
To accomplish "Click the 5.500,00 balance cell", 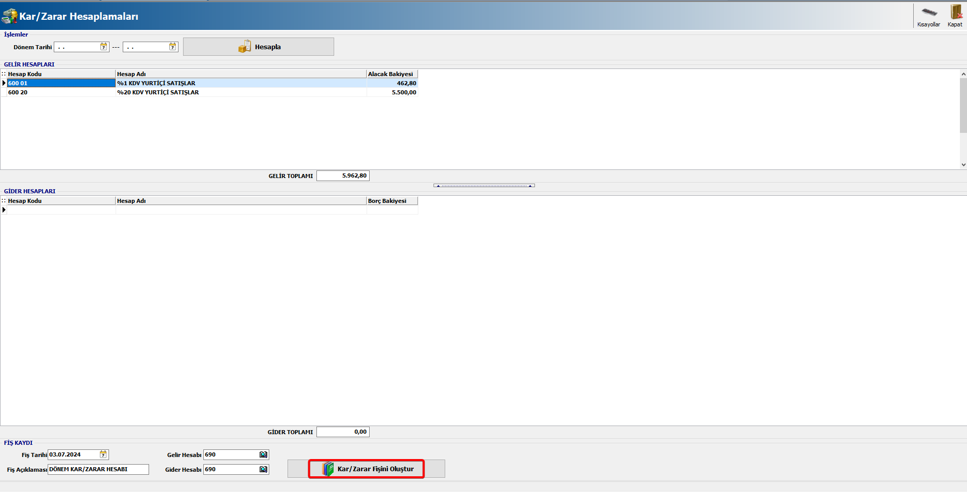I will click(x=392, y=92).
